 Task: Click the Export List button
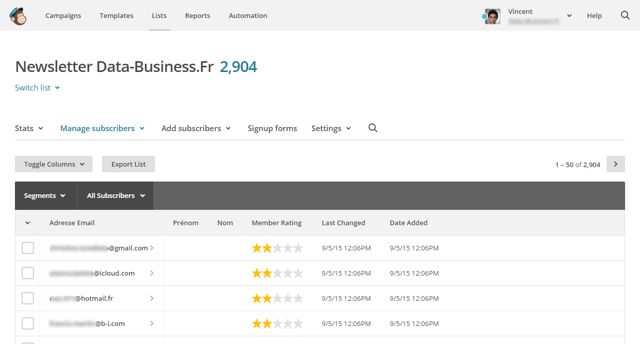[x=128, y=165]
